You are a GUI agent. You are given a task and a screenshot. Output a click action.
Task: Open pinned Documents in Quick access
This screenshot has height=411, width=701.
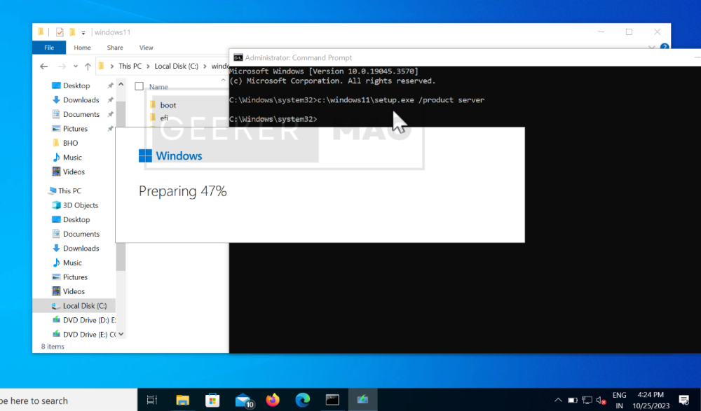pyautogui.click(x=81, y=114)
